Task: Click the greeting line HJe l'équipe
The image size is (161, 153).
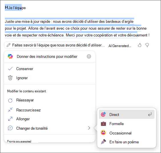Action: [15, 8]
